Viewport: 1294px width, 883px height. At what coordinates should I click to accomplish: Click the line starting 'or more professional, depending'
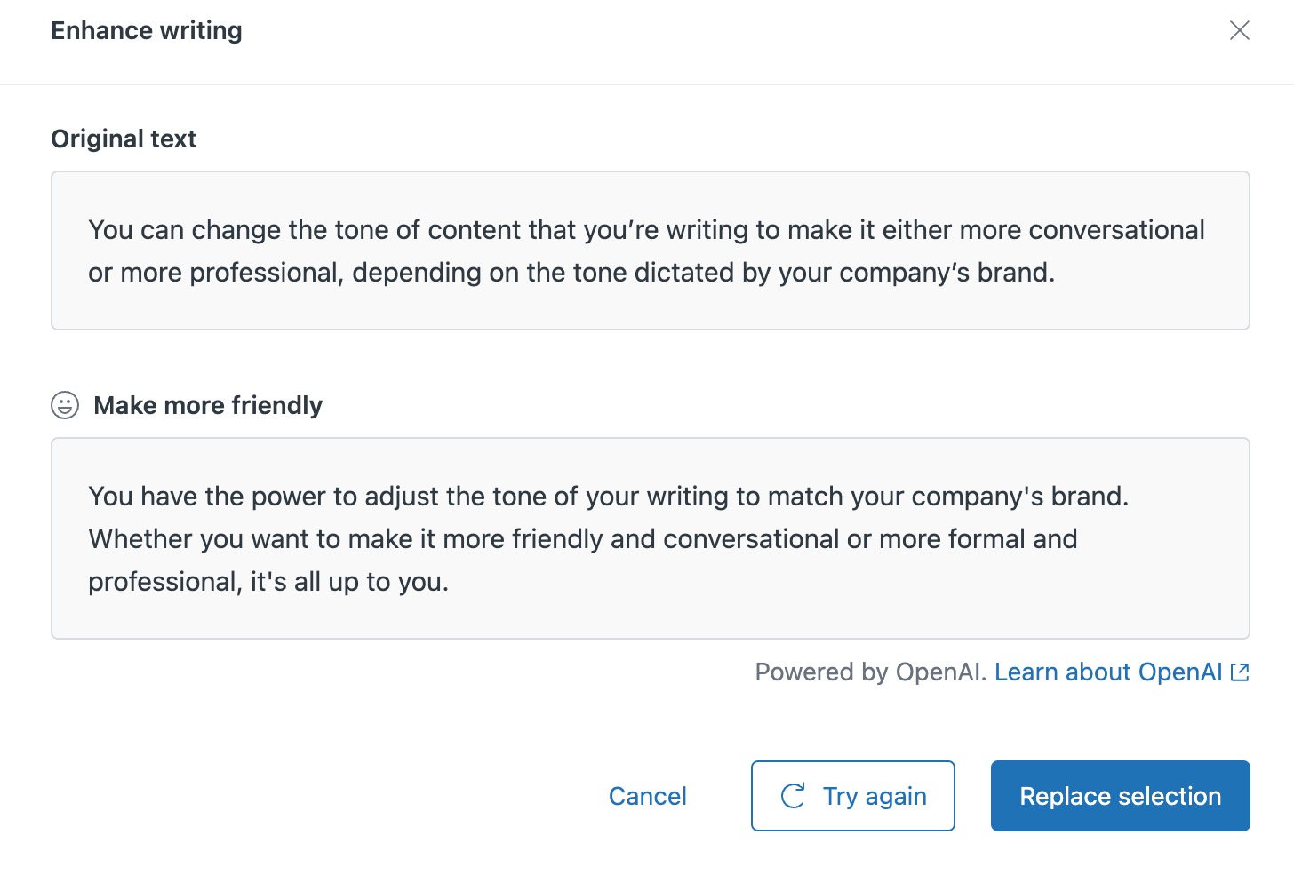(x=571, y=273)
